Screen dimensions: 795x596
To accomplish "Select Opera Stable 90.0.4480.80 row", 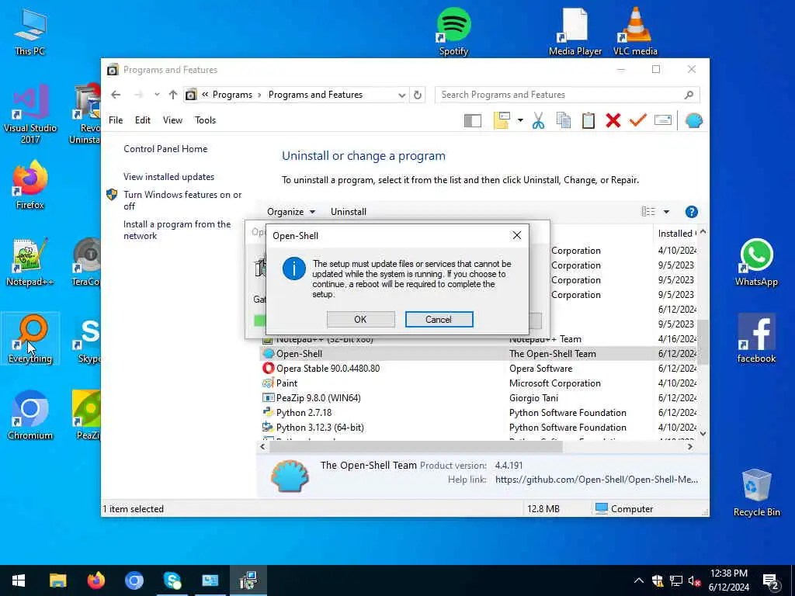I will pyautogui.click(x=479, y=369).
